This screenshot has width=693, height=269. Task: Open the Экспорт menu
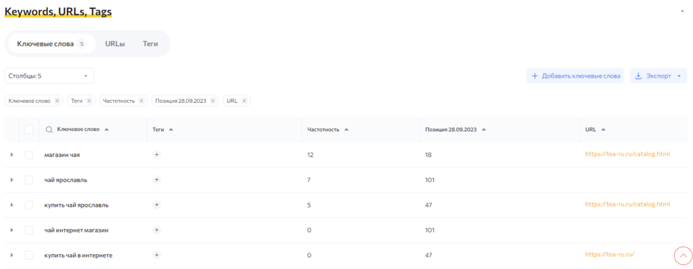pyautogui.click(x=658, y=76)
